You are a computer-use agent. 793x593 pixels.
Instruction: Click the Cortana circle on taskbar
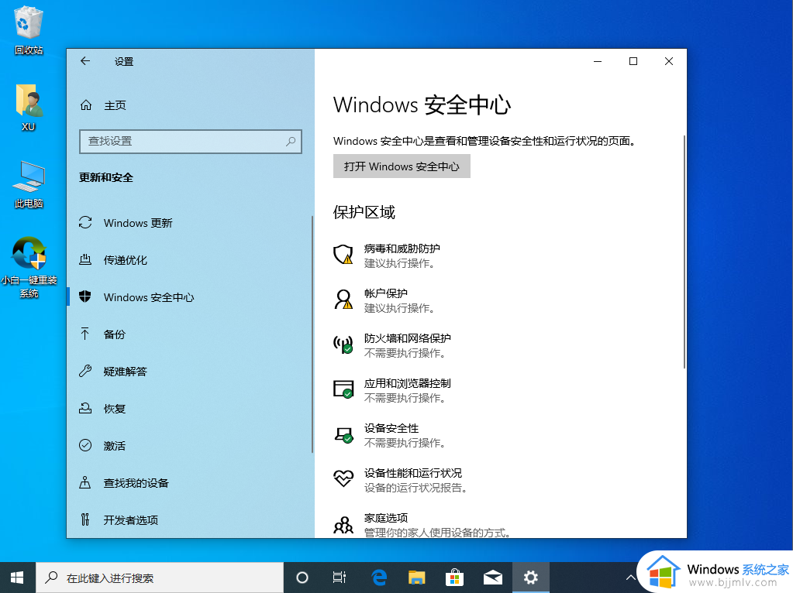click(x=302, y=578)
